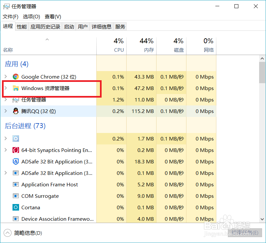
Task: Expand the 腾讯QQ process group
Action: pos(6,111)
